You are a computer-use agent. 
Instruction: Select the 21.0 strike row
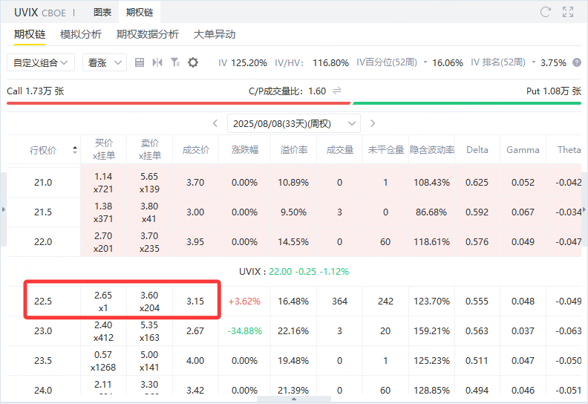(294, 183)
